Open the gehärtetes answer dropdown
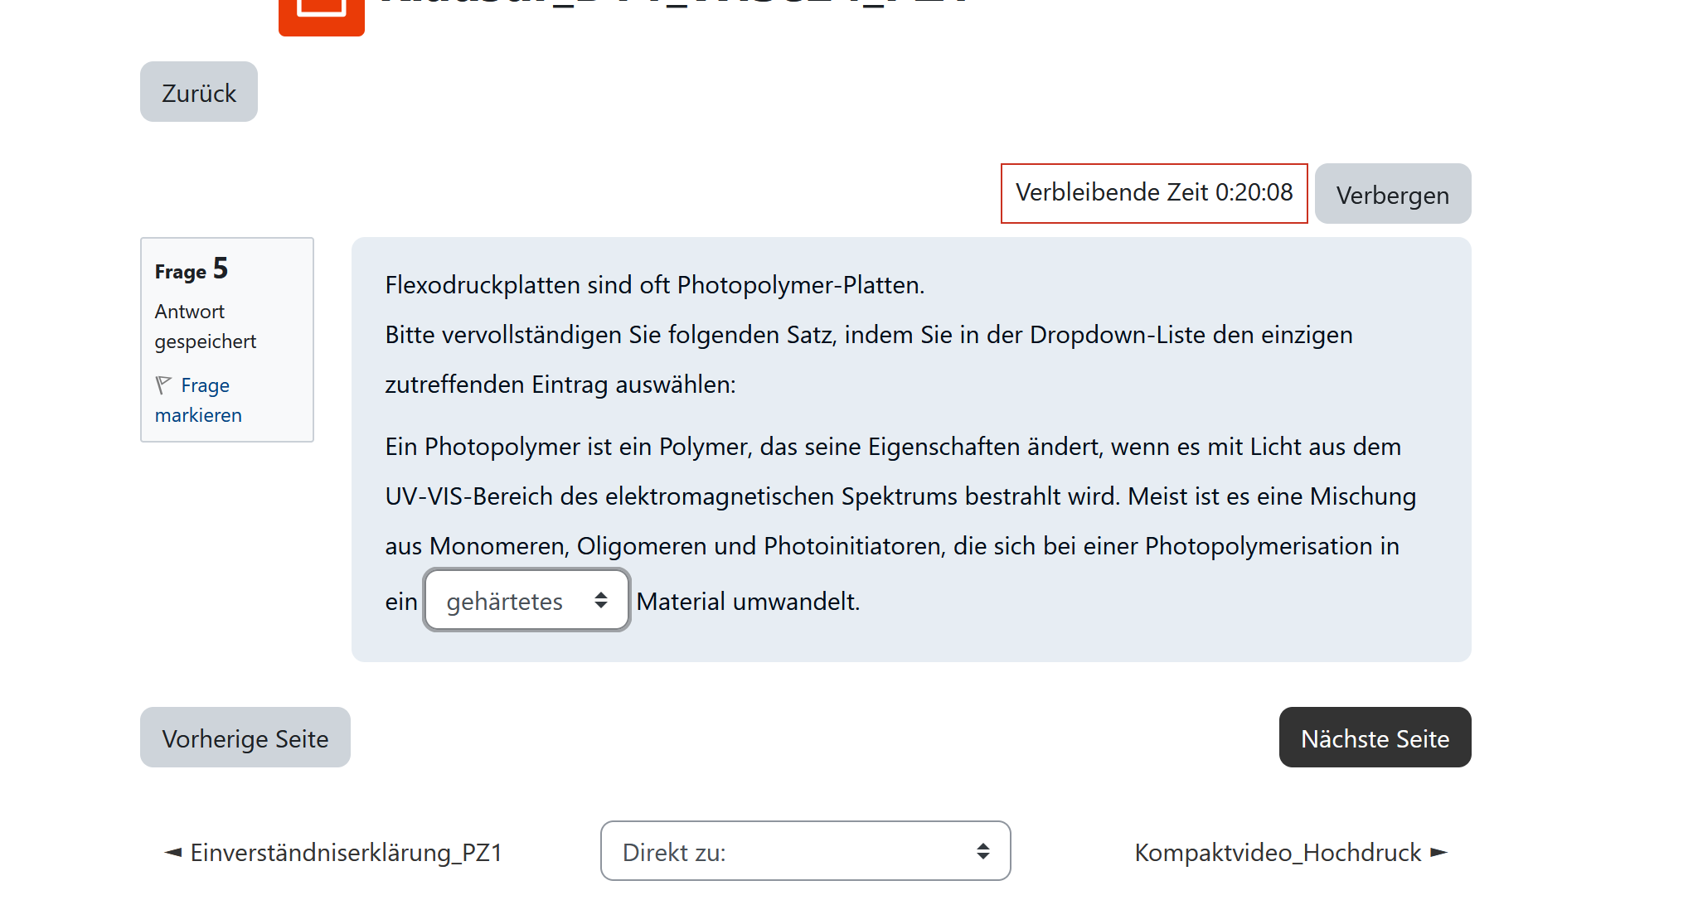The width and height of the screenshot is (1693, 900). (x=506, y=600)
